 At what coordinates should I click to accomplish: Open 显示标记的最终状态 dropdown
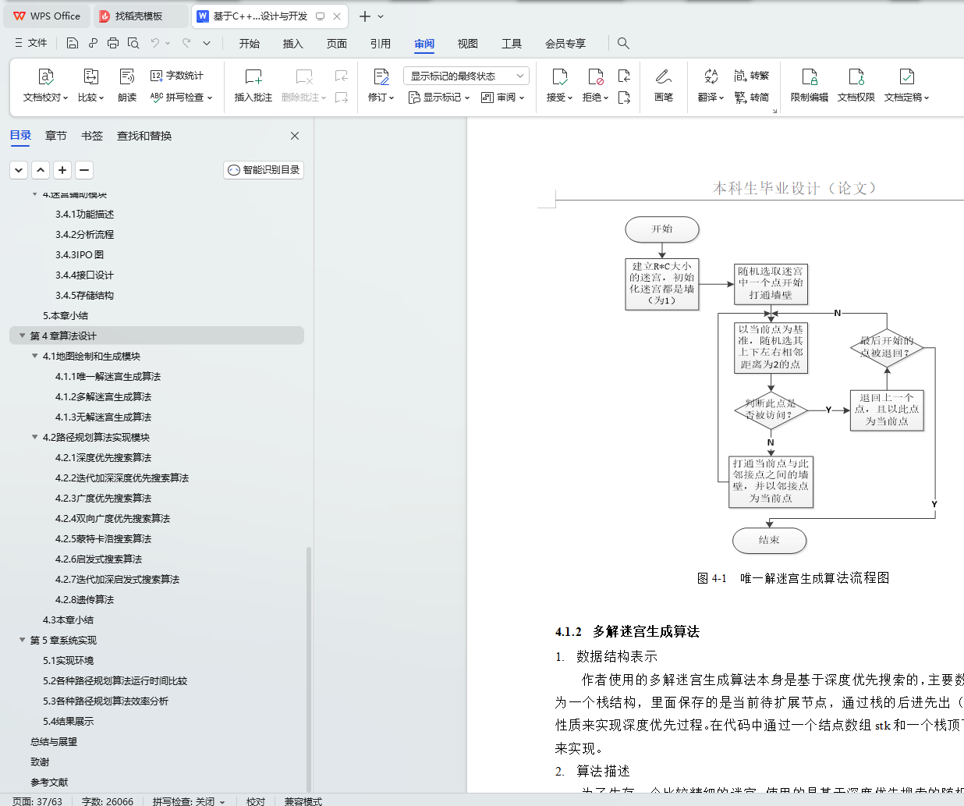(x=466, y=76)
